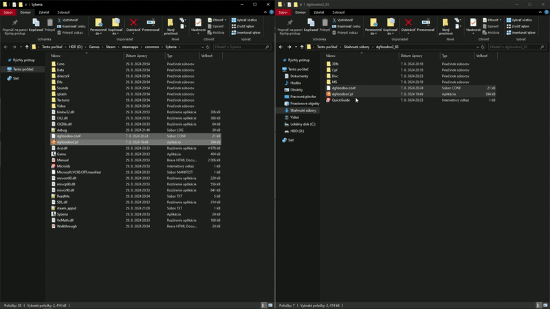The height and width of the screenshot is (309, 550).
Task: Switch to details view in dgVoodoo2_83 status bar
Action: point(539,306)
